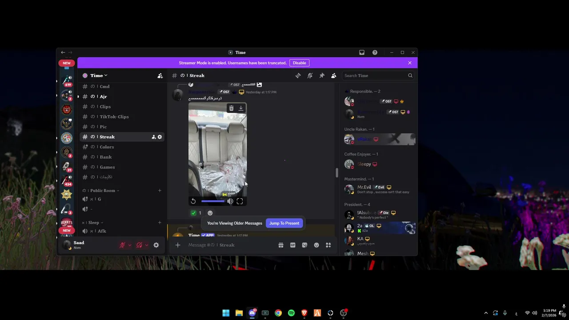Viewport: 569px width, 320px height.
Task: Click invite members icon beside Time server name
Action: coord(160,76)
